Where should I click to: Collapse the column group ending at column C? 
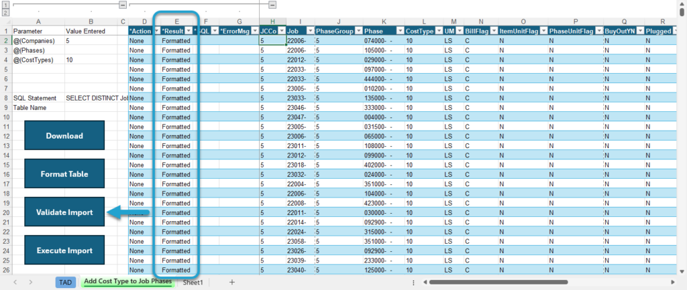pos(123,5)
